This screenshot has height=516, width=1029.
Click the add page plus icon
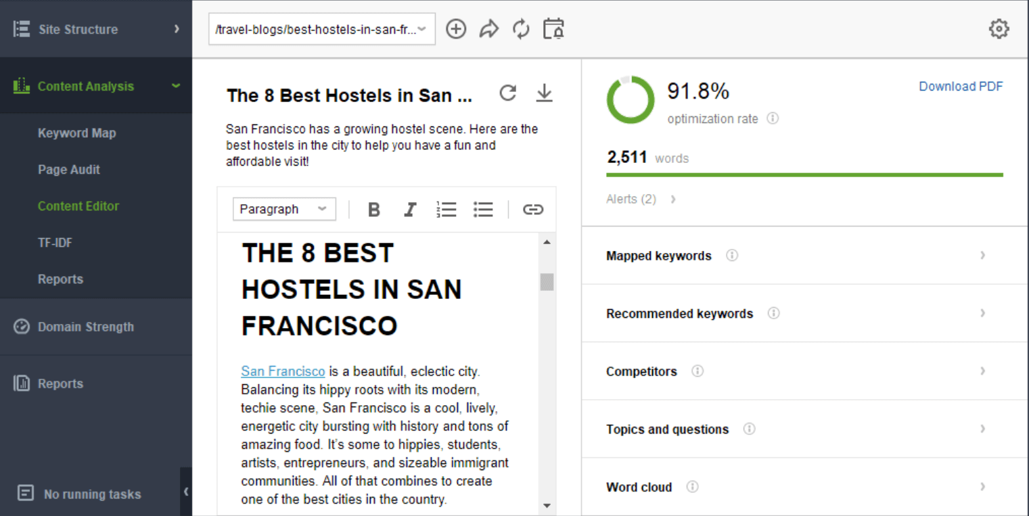click(456, 29)
